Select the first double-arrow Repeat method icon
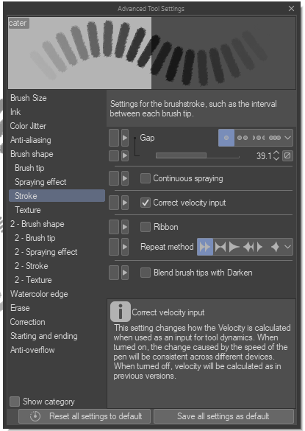The width and height of the screenshot is (305, 431). point(205,247)
